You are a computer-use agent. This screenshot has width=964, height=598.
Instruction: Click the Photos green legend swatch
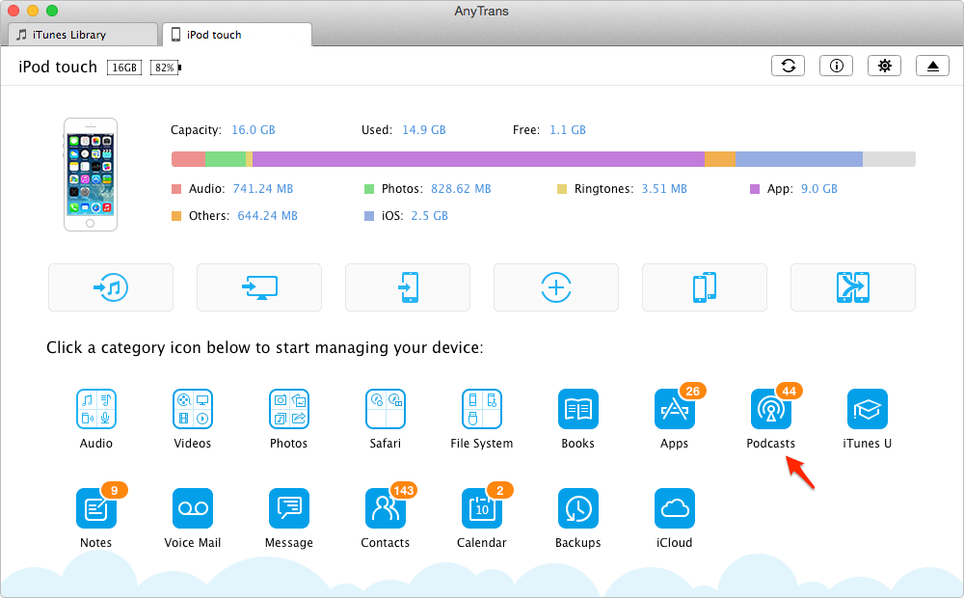(x=369, y=189)
